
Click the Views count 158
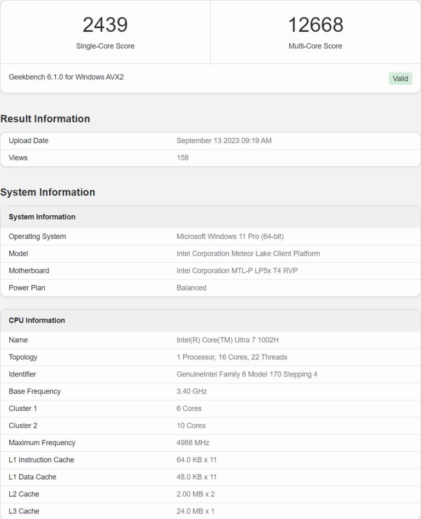tap(183, 157)
